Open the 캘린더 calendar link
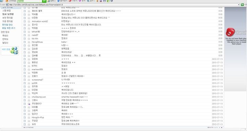247x131 pixels. tap(5, 43)
